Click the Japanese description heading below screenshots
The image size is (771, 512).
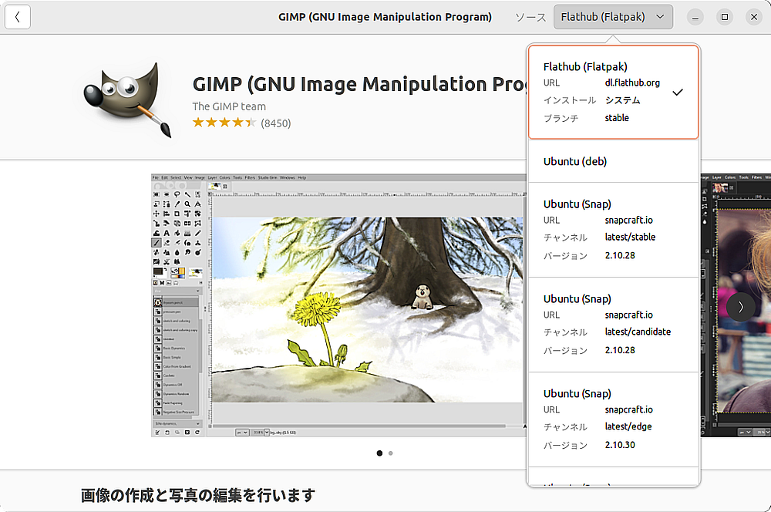tap(198, 495)
